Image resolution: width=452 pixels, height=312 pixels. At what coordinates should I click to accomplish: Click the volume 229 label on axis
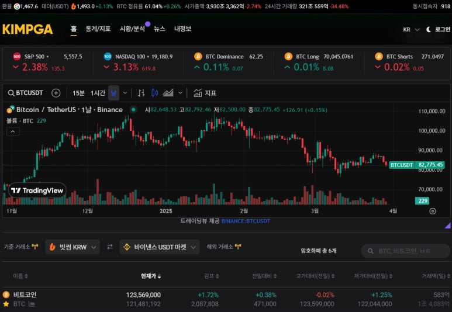[x=422, y=201]
